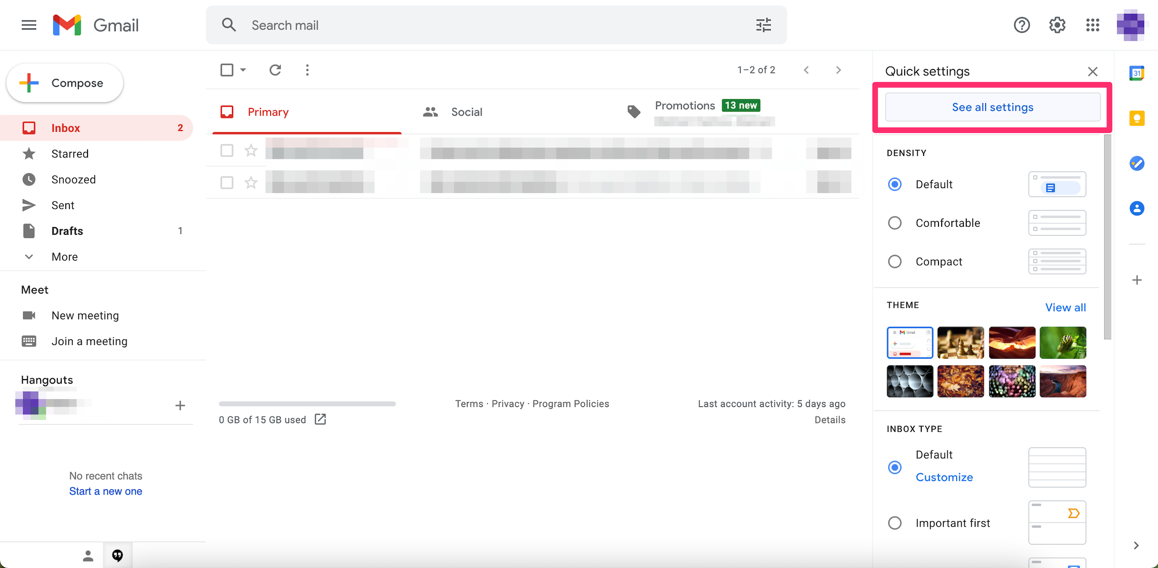Open storage management external link icon
Viewport: 1158px width, 568px height.
coord(321,419)
